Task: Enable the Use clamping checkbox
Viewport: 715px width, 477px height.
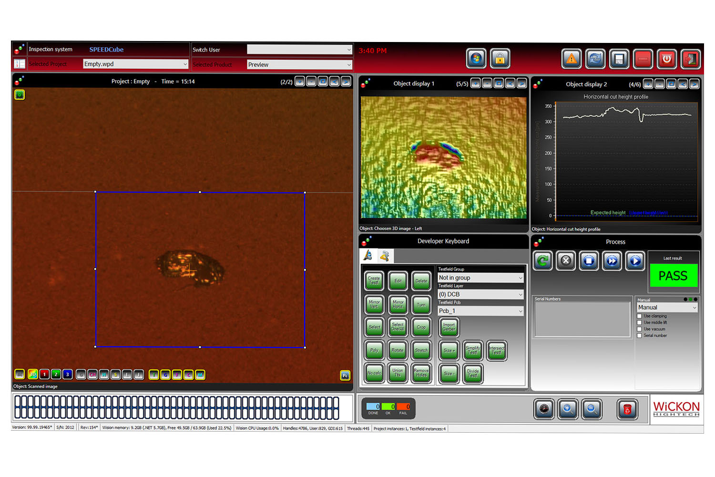Action: (640, 316)
